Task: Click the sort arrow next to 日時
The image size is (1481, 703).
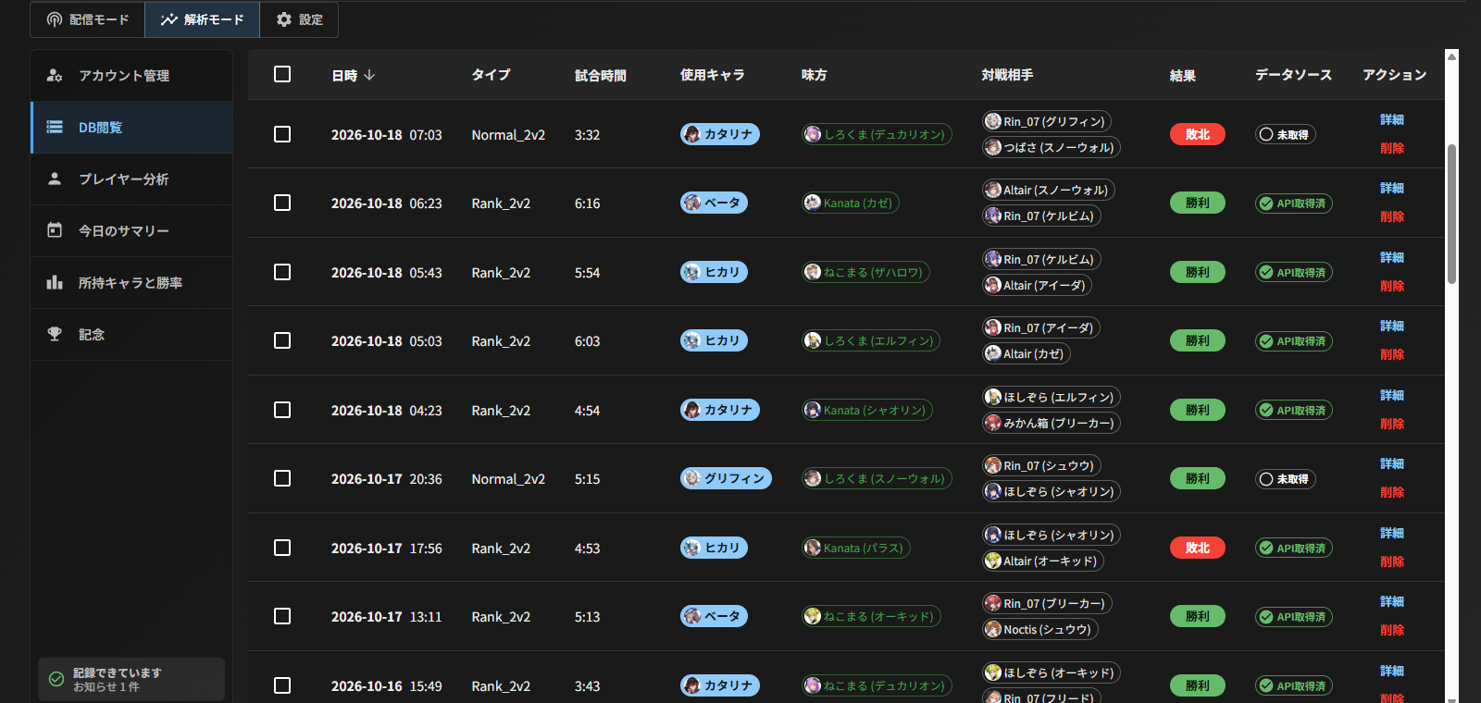Action: click(x=369, y=75)
